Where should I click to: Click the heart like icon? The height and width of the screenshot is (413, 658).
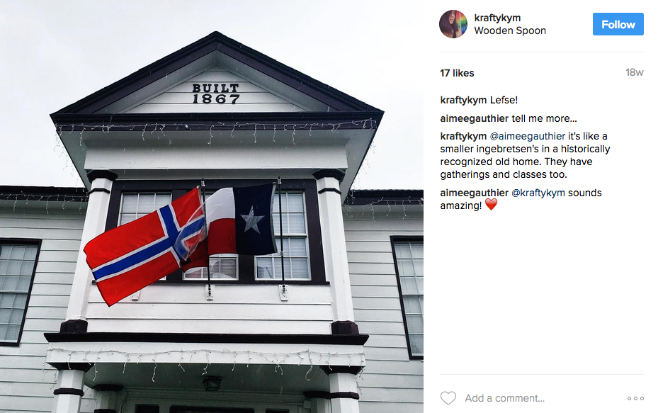(x=448, y=398)
